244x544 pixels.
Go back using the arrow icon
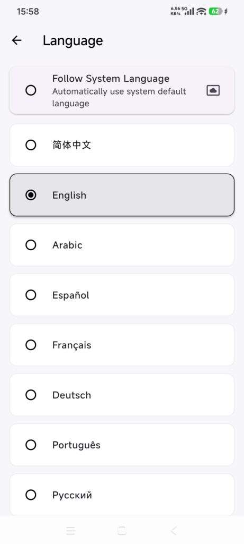[x=16, y=40]
